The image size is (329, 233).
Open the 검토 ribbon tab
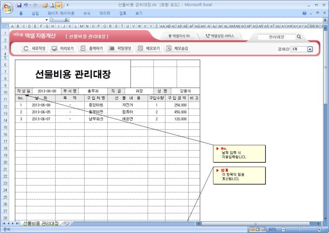[123, 13]
